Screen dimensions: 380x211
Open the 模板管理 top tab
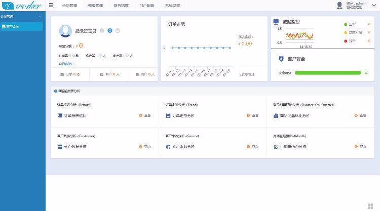coord(95,6)
